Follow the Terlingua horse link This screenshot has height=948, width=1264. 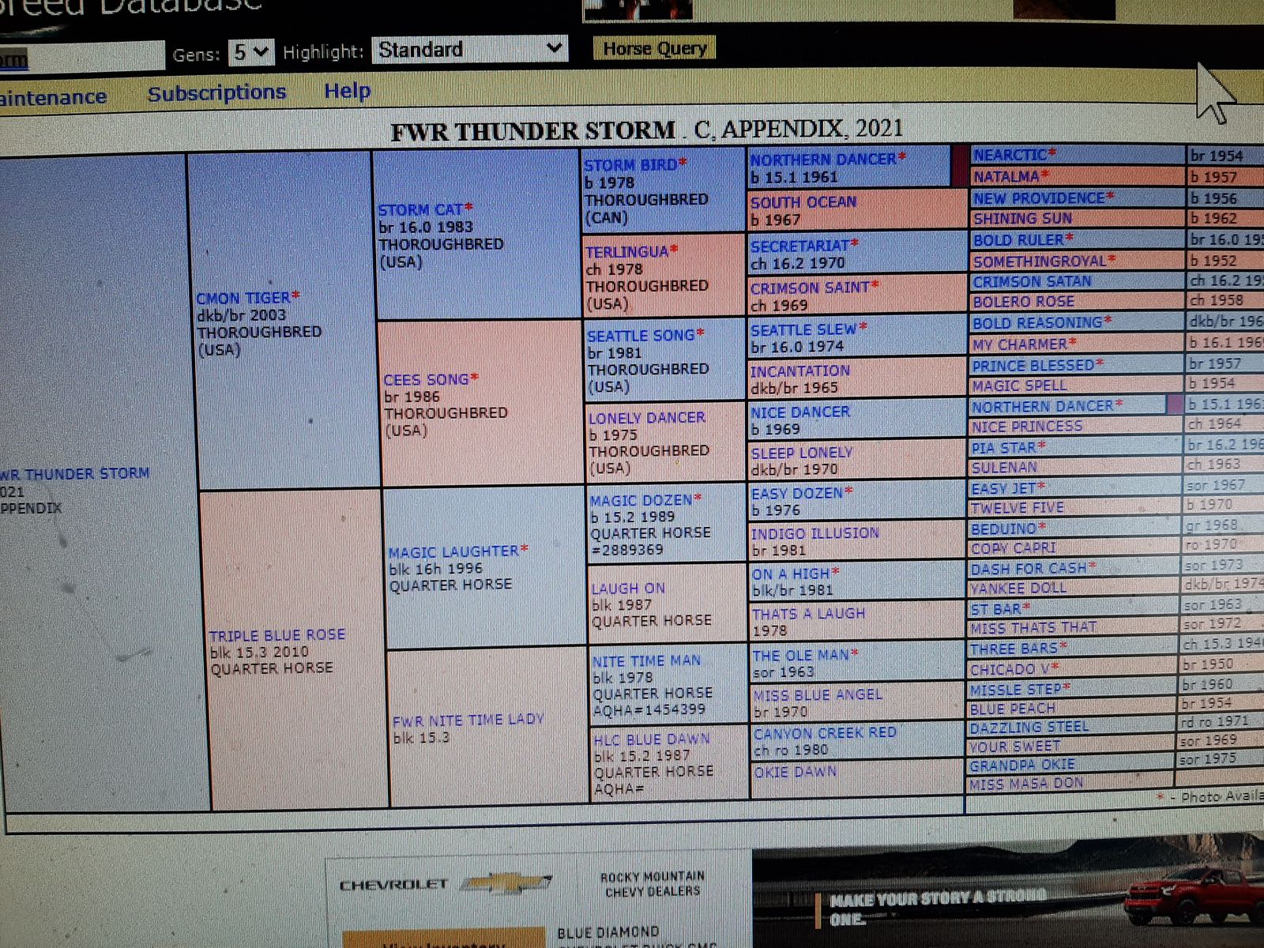pos(626,252)
